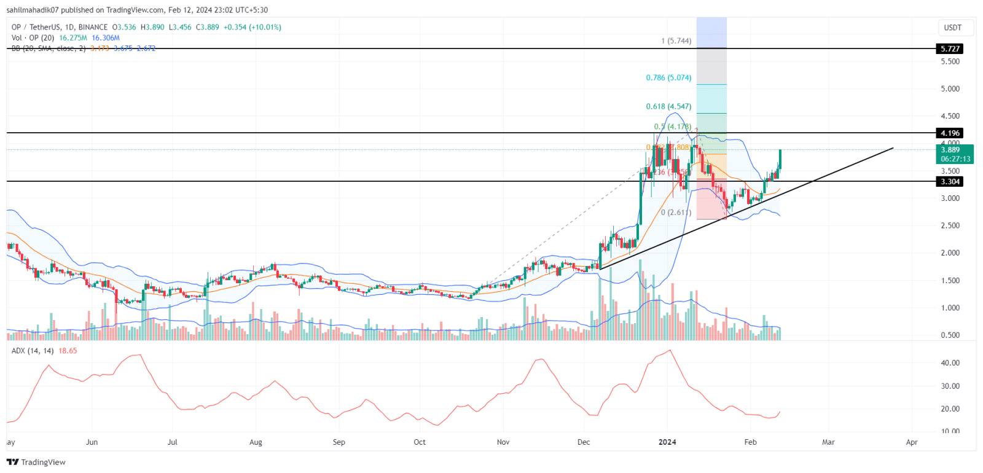Screen dimensions: 983x473
Task: Click the Feb label on time axis
Action: (750, 442)
